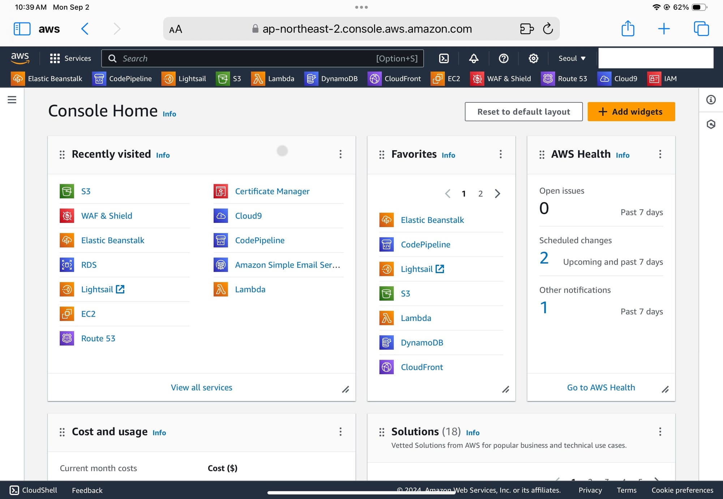Click the Favorites widget resize handle

pyautogui.click(x=506, y=389)
